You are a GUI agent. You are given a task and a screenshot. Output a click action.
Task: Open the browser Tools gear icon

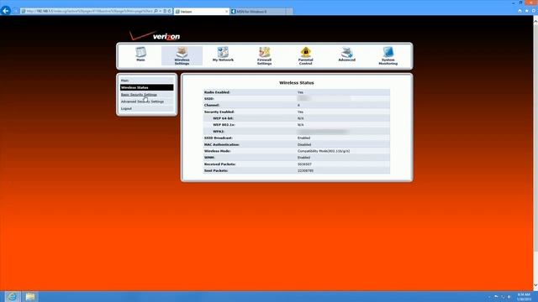point(534,11)
